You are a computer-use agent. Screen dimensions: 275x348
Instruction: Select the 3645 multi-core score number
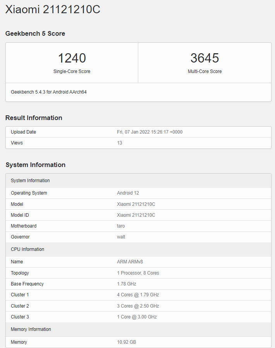[x=205, y=58]
